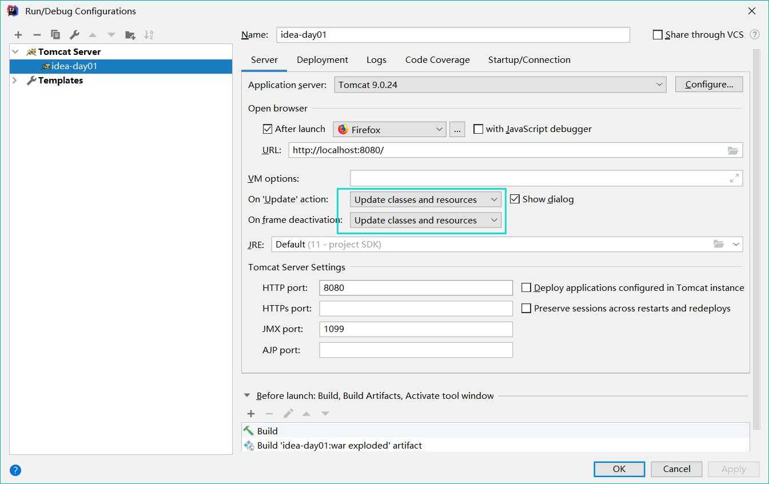
Task: Add new configuration with plus icon
Action: (18, 35)
